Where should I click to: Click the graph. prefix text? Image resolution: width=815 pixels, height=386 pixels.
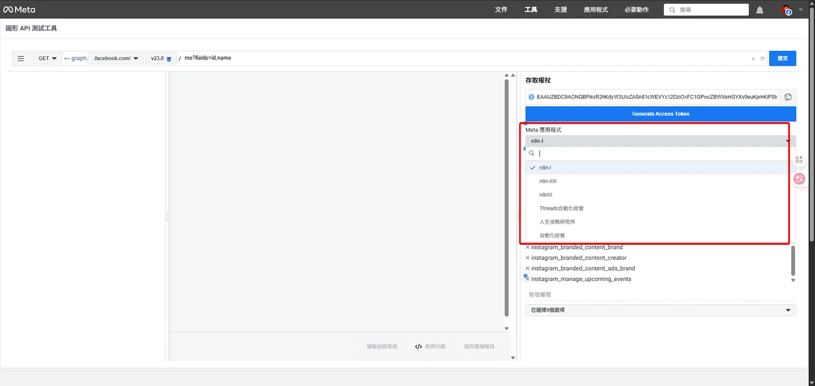click(79, 58)
